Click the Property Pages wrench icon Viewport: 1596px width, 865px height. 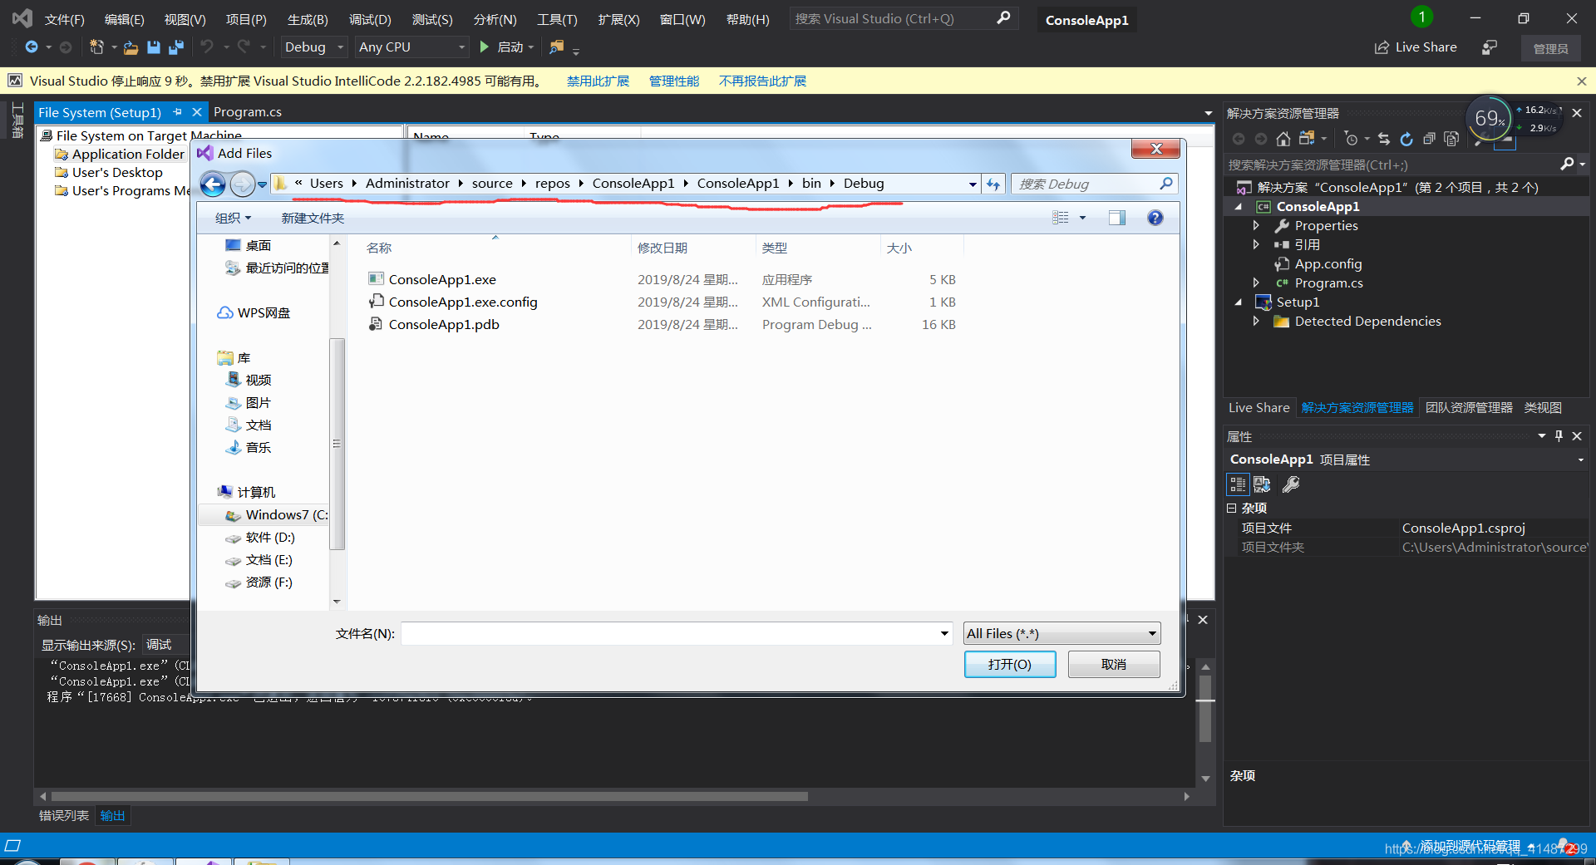[1291, 484]
